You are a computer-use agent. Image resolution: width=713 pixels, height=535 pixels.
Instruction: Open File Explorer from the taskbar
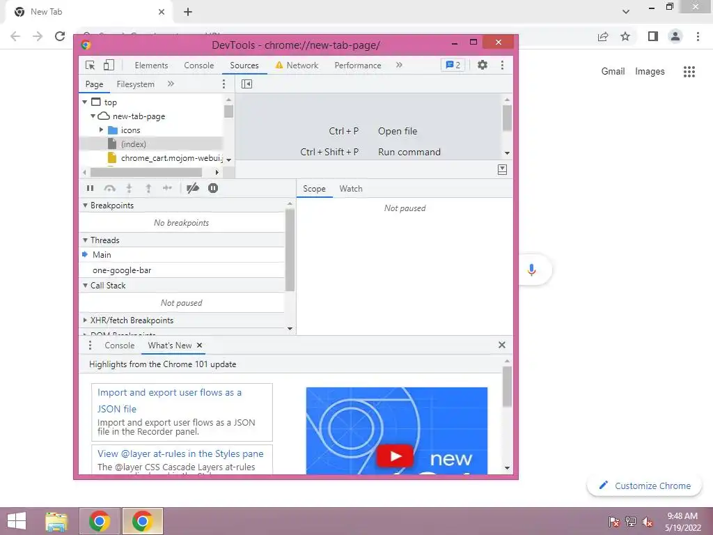(x=56, y=521)
